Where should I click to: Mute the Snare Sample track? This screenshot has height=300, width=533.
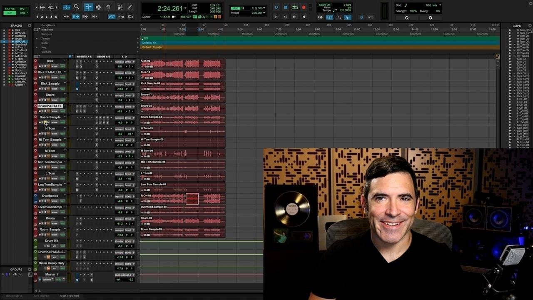48,122
